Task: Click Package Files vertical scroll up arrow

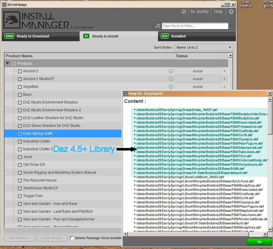Action: pos(270,99)
